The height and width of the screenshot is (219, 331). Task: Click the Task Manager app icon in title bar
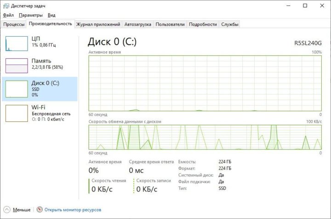[x=6, y=5]
